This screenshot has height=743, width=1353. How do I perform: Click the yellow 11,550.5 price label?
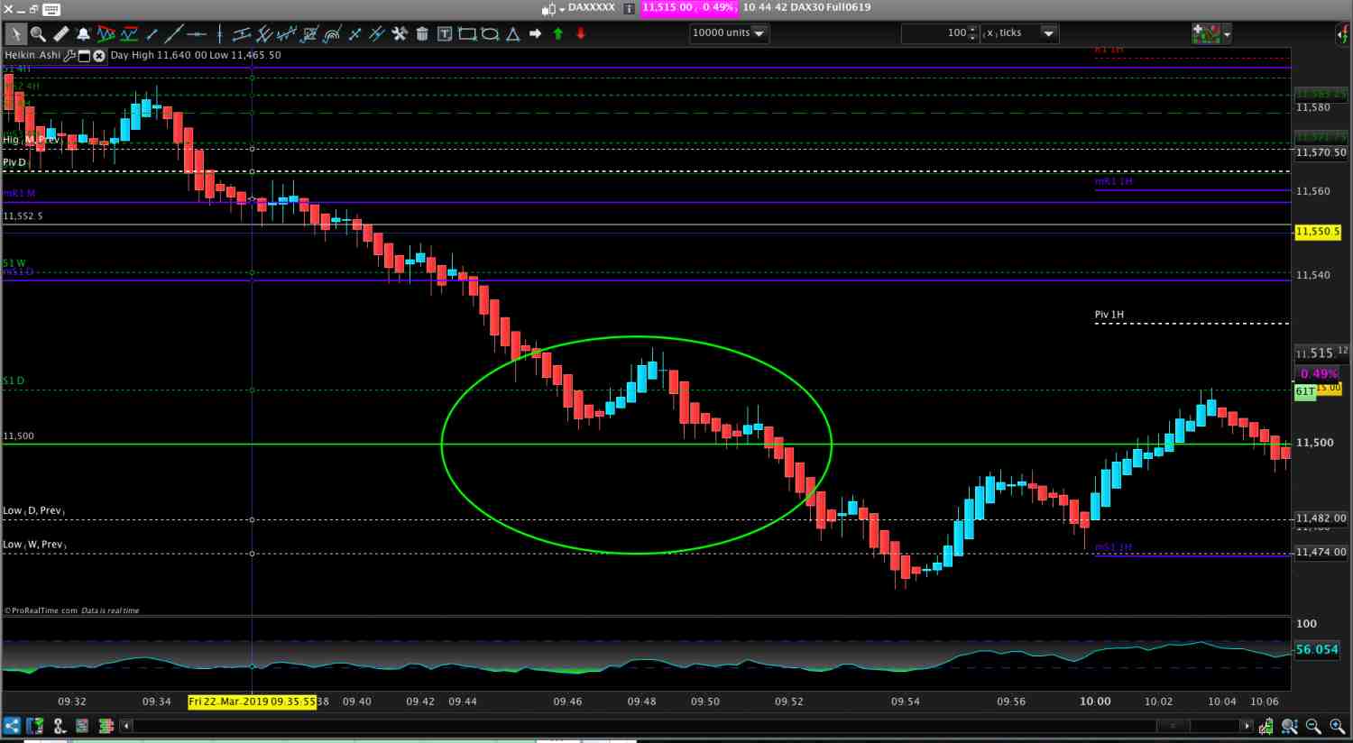tap(1318, 232)
